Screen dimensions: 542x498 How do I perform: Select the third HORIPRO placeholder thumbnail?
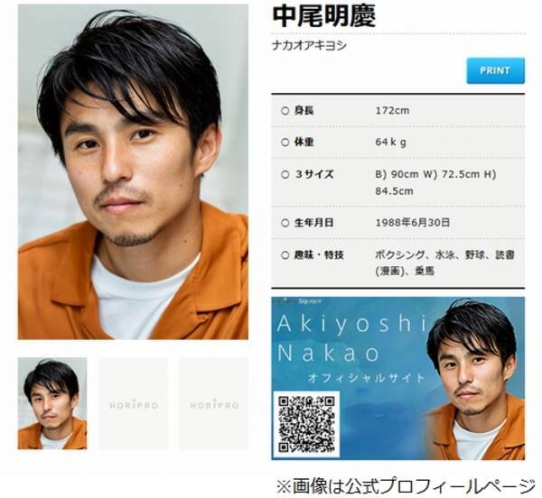pyautogui.click(x=213, y=403)
